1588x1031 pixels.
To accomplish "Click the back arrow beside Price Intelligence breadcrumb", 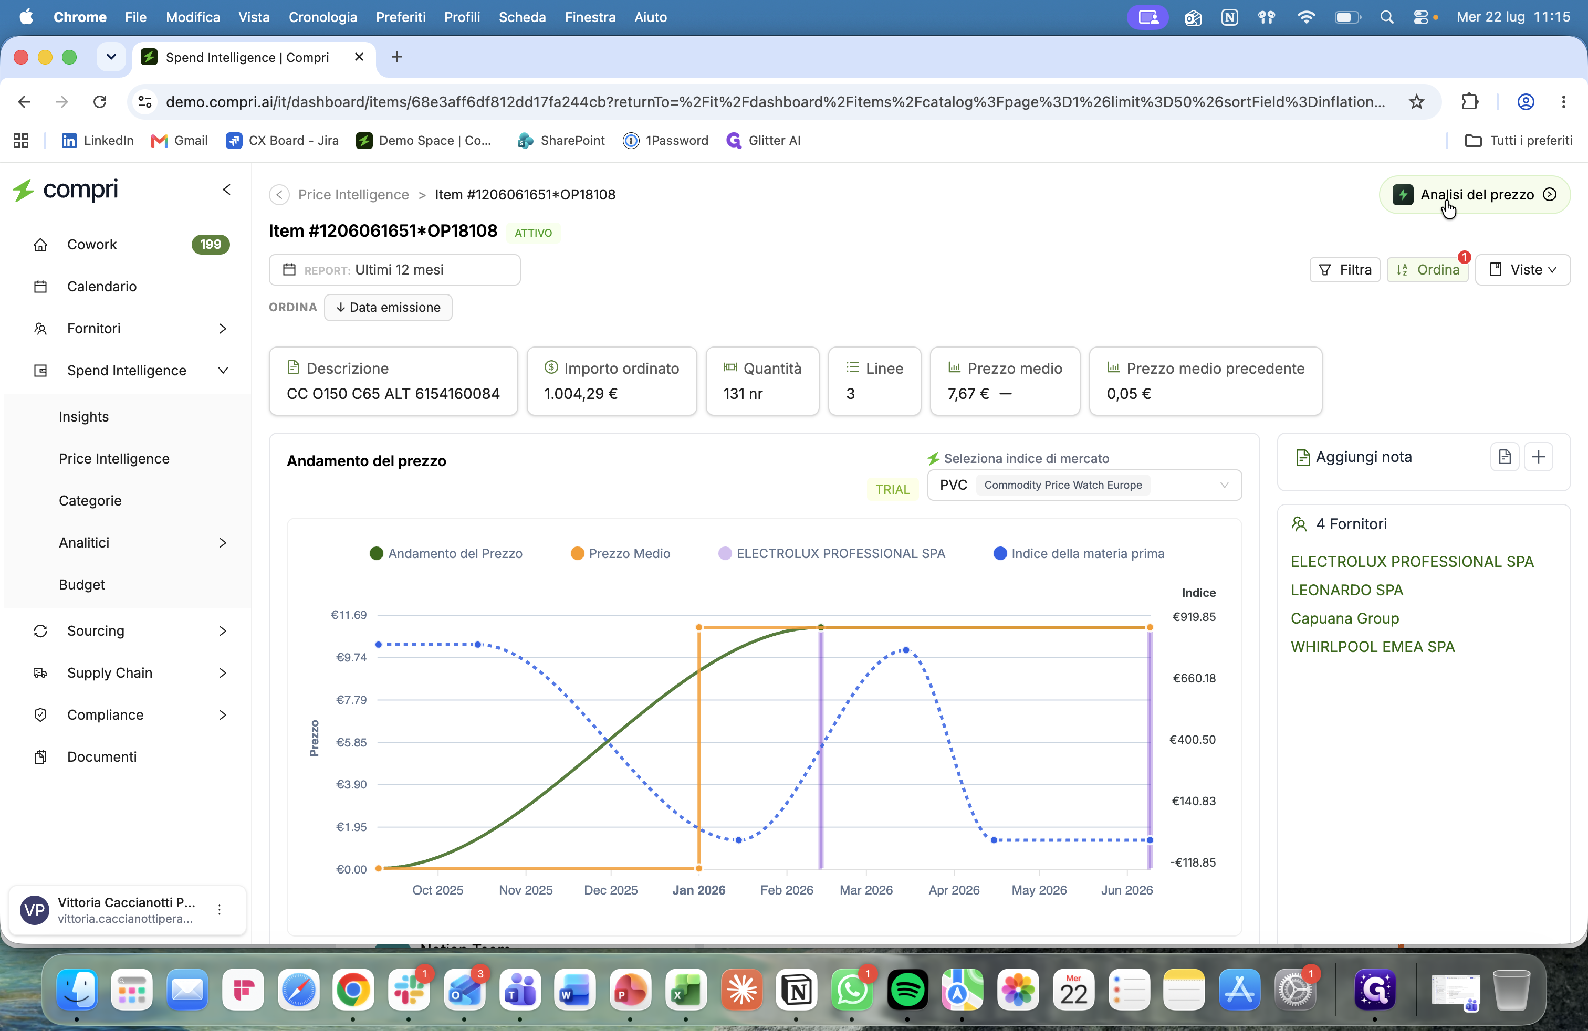I will tap(279, 195).
